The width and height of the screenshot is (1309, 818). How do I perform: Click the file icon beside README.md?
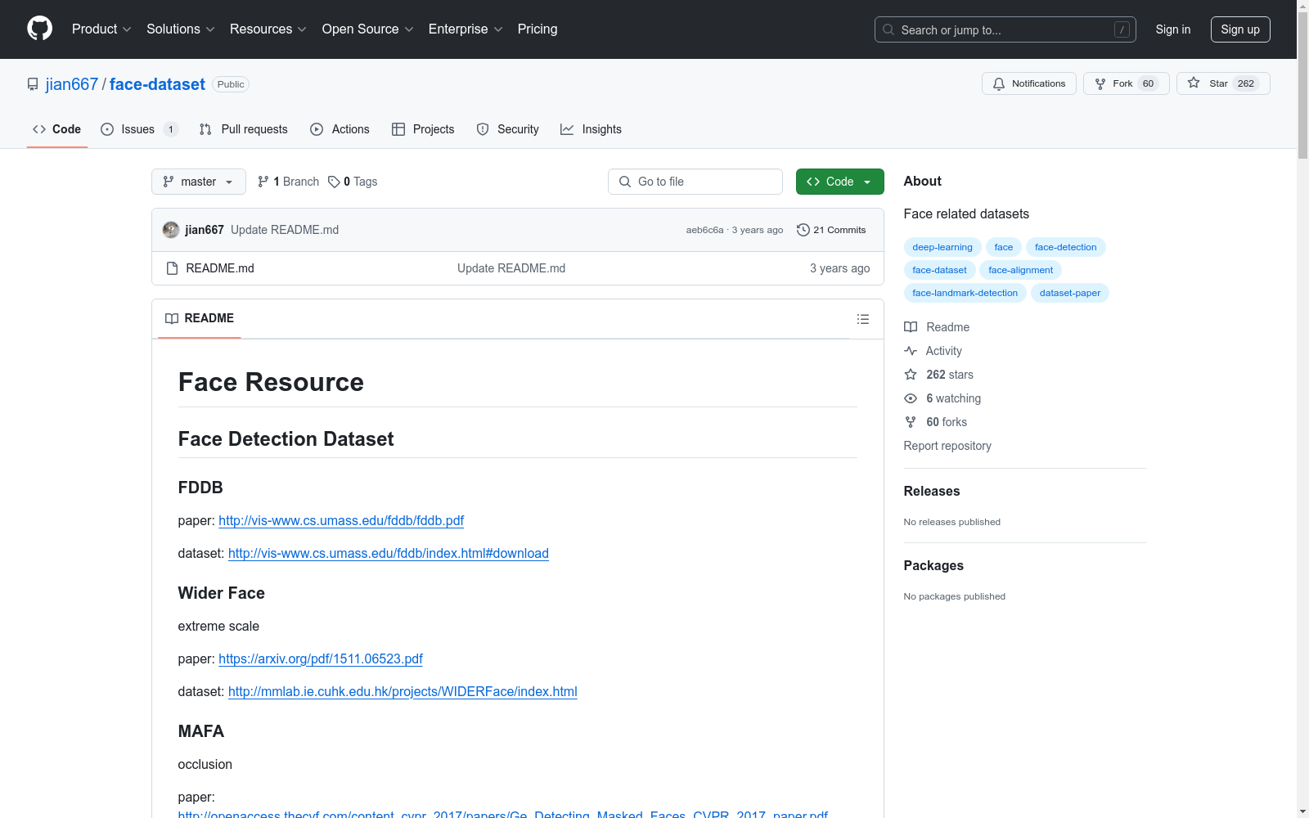point(172,268)
